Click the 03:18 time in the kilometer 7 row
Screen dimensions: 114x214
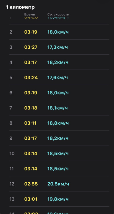[31, 108]
